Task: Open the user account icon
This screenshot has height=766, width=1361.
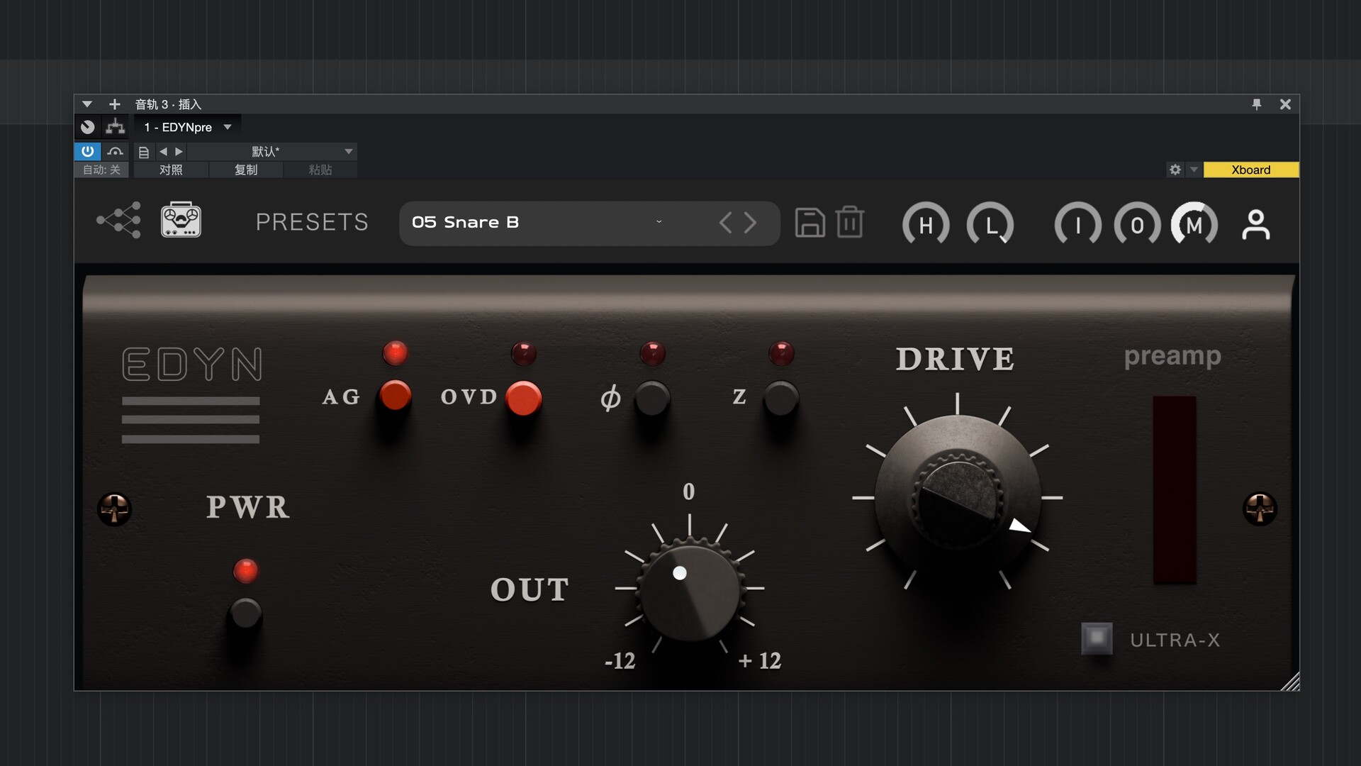Action: (1256, 225)
